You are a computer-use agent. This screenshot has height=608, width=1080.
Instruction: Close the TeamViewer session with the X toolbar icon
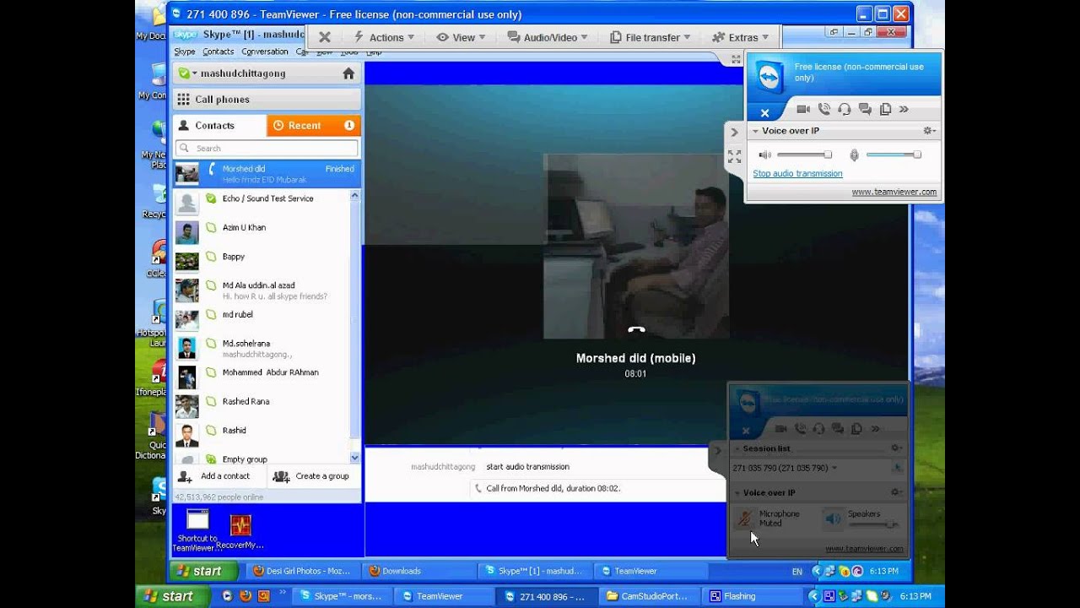tap(324, 37)
